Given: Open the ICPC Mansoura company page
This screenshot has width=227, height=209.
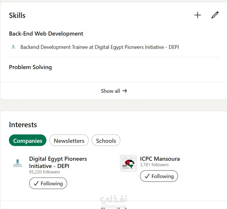Looking at the screenshot, I should pos(160,159).
